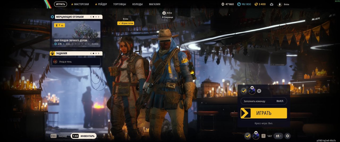Click the blue 98/800 currency icon

pyautogui.click(x=239, y=4)
